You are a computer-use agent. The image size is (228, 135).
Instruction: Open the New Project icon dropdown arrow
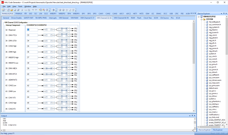pyautogui.click(x=6, y=10)
